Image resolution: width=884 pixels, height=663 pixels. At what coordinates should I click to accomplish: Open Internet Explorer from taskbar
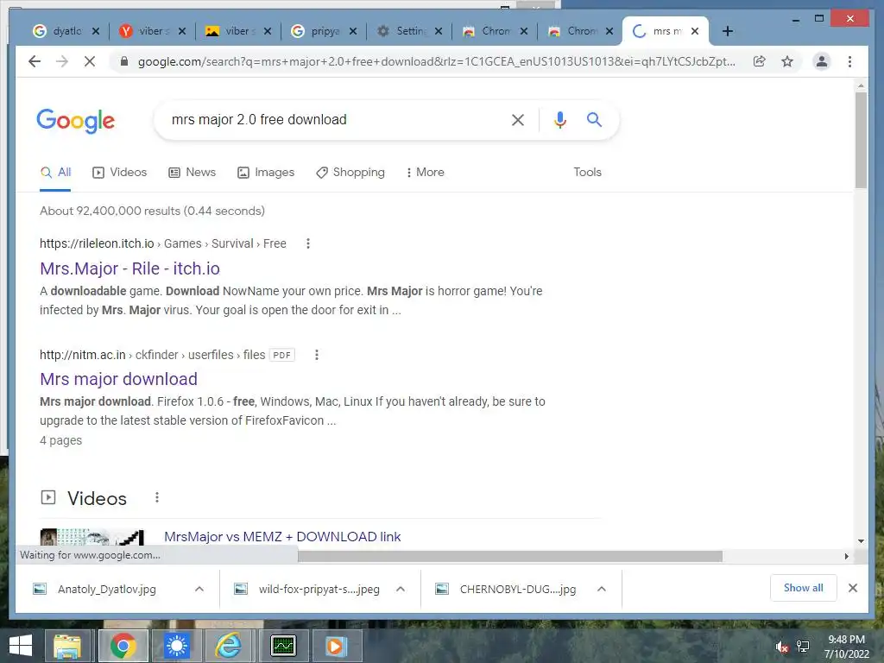(228, 646)
